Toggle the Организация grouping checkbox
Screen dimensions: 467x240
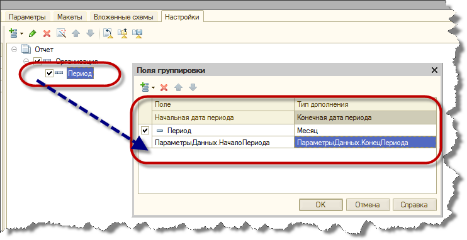click(37, 62)
